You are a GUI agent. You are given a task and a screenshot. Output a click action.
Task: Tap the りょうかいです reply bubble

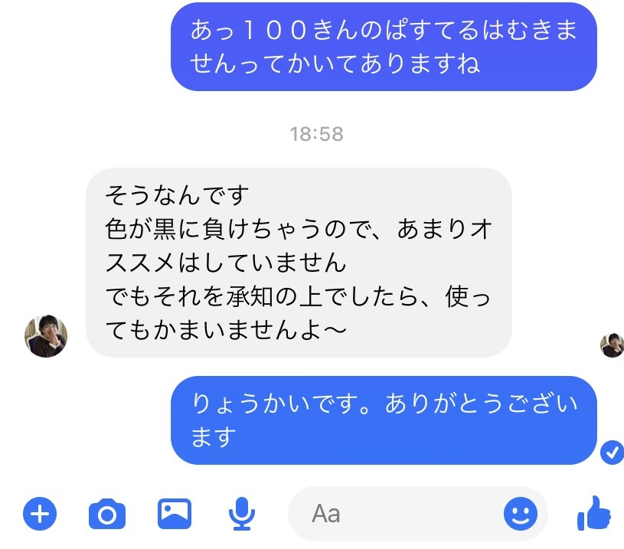coord(384,420)
